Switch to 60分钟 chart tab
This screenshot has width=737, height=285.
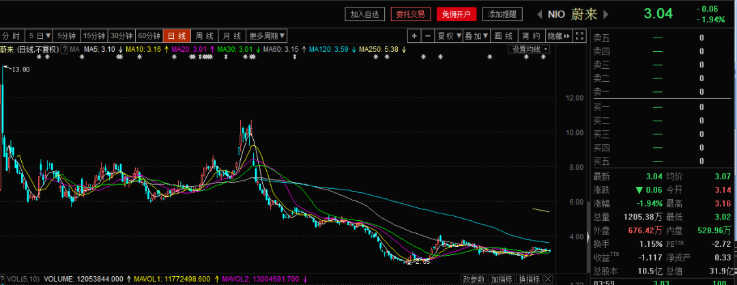[149, 36]
